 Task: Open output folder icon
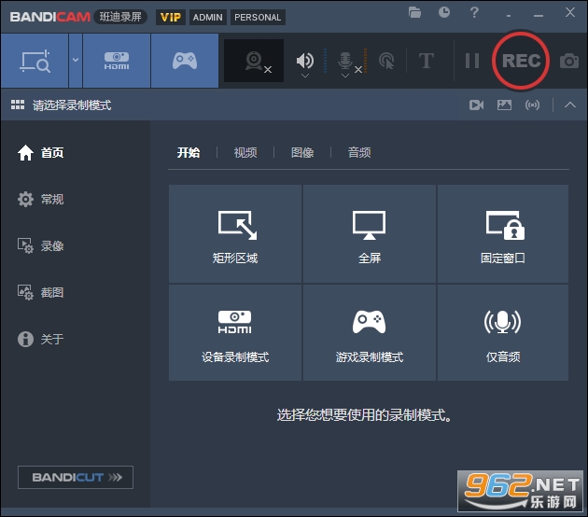tap(414, 12)
